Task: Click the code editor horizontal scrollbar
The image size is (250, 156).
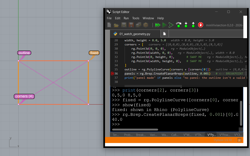Action: (153, 86)
